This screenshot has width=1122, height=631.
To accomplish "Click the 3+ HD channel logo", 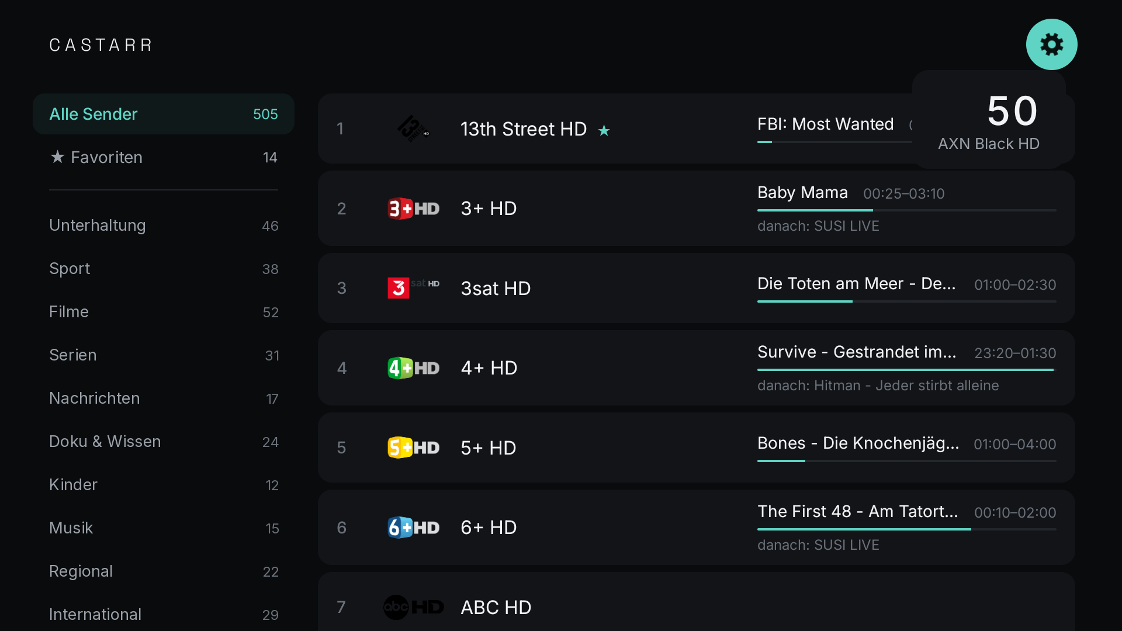I will coord(413,209).
